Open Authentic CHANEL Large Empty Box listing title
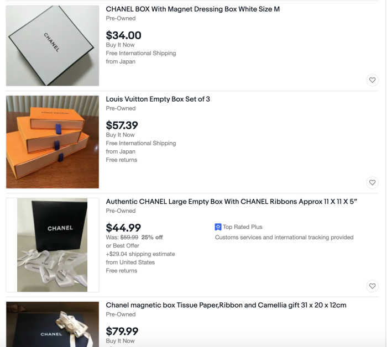The width and height of the screenshot is (387, 347). tap(232, 202)
